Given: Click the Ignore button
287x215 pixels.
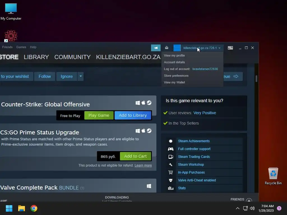Looking at the screenshot, I should click(x=67, y=76).
